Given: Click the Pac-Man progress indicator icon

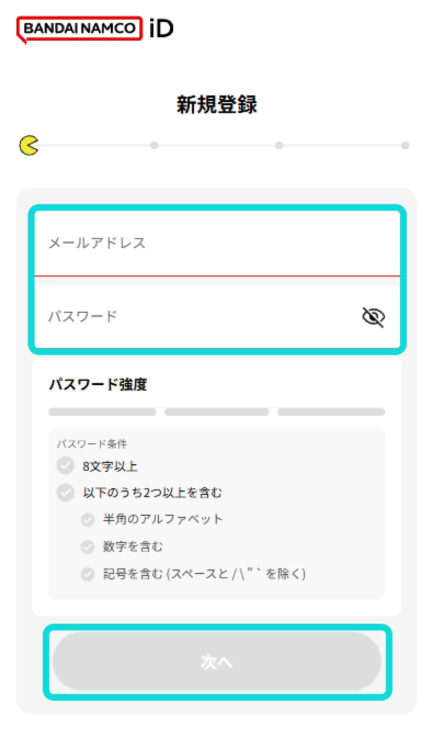Looking at the screenshot, I should pos(29,145).
